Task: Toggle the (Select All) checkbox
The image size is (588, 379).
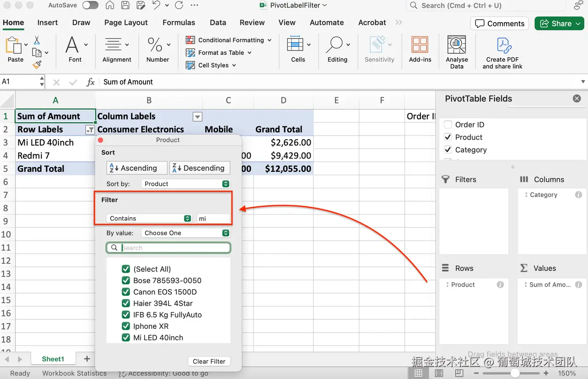Action: pyautogui.click(x=125, y=269)
